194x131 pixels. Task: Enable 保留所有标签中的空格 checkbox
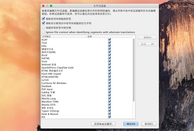coord(43,28)
